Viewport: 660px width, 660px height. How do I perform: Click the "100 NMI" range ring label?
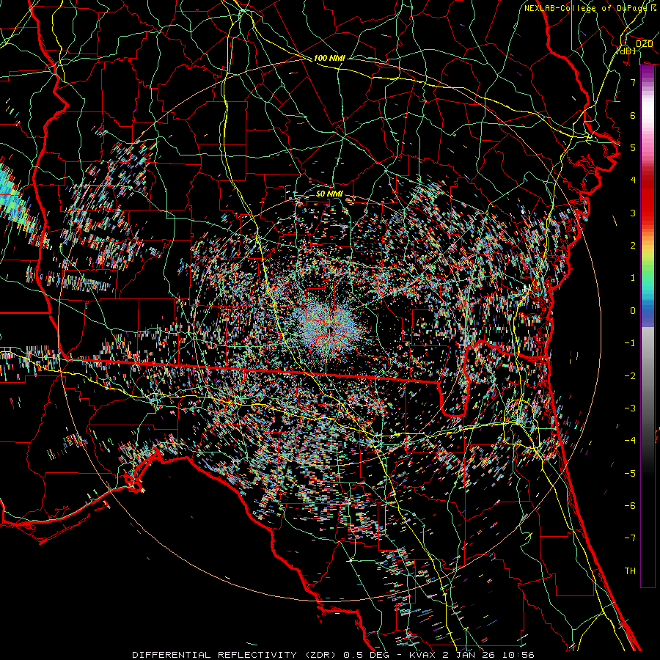[329, 58]
